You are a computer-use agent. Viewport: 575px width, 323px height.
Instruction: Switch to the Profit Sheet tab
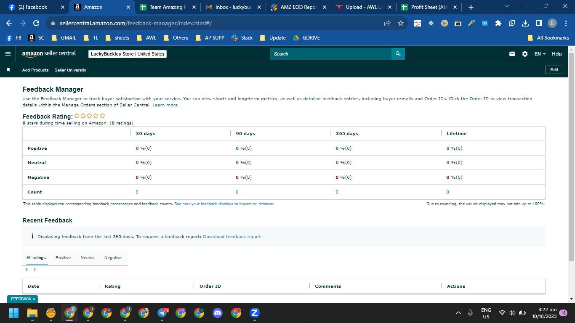coord(429,7)
